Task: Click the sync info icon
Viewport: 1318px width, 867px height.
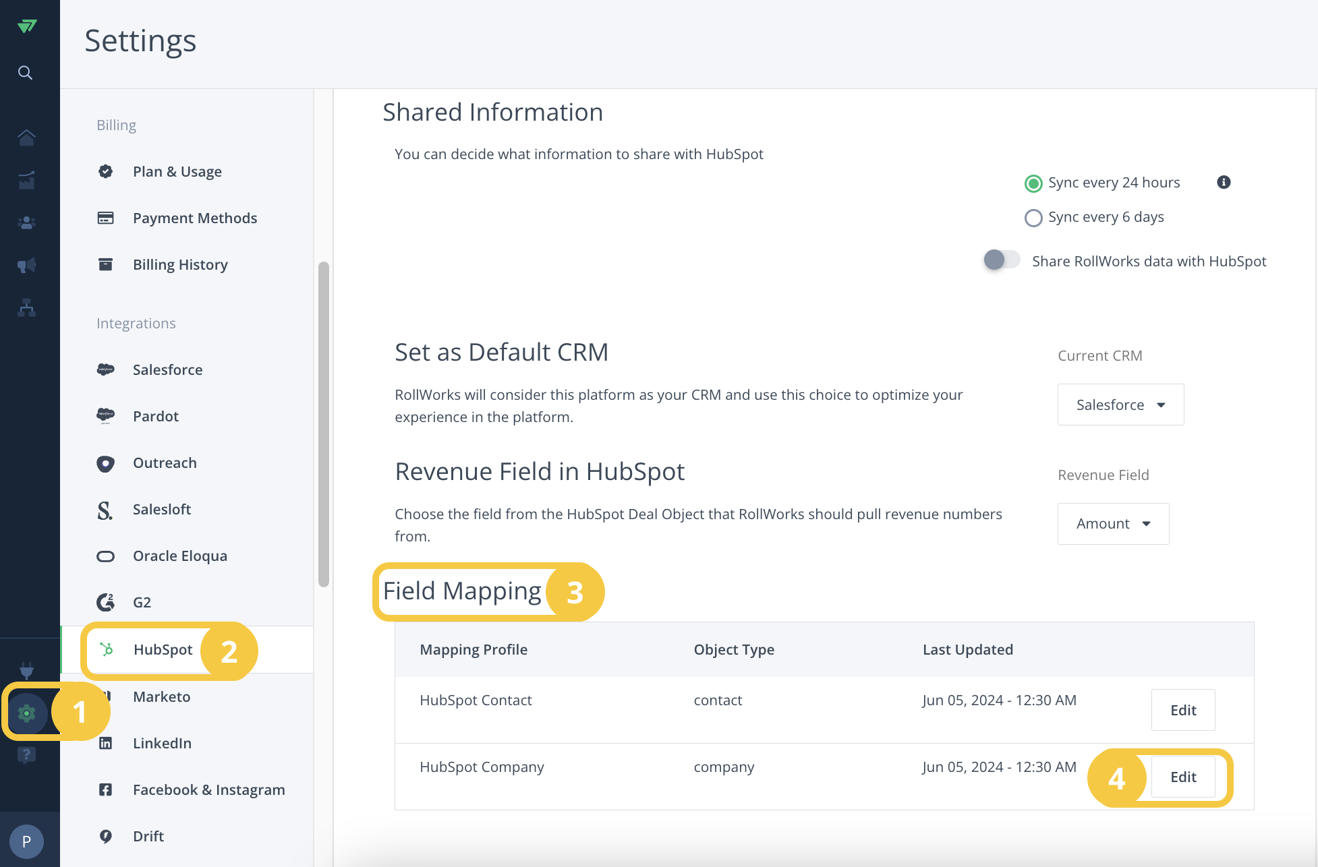Action: [x=1224, y=182]
